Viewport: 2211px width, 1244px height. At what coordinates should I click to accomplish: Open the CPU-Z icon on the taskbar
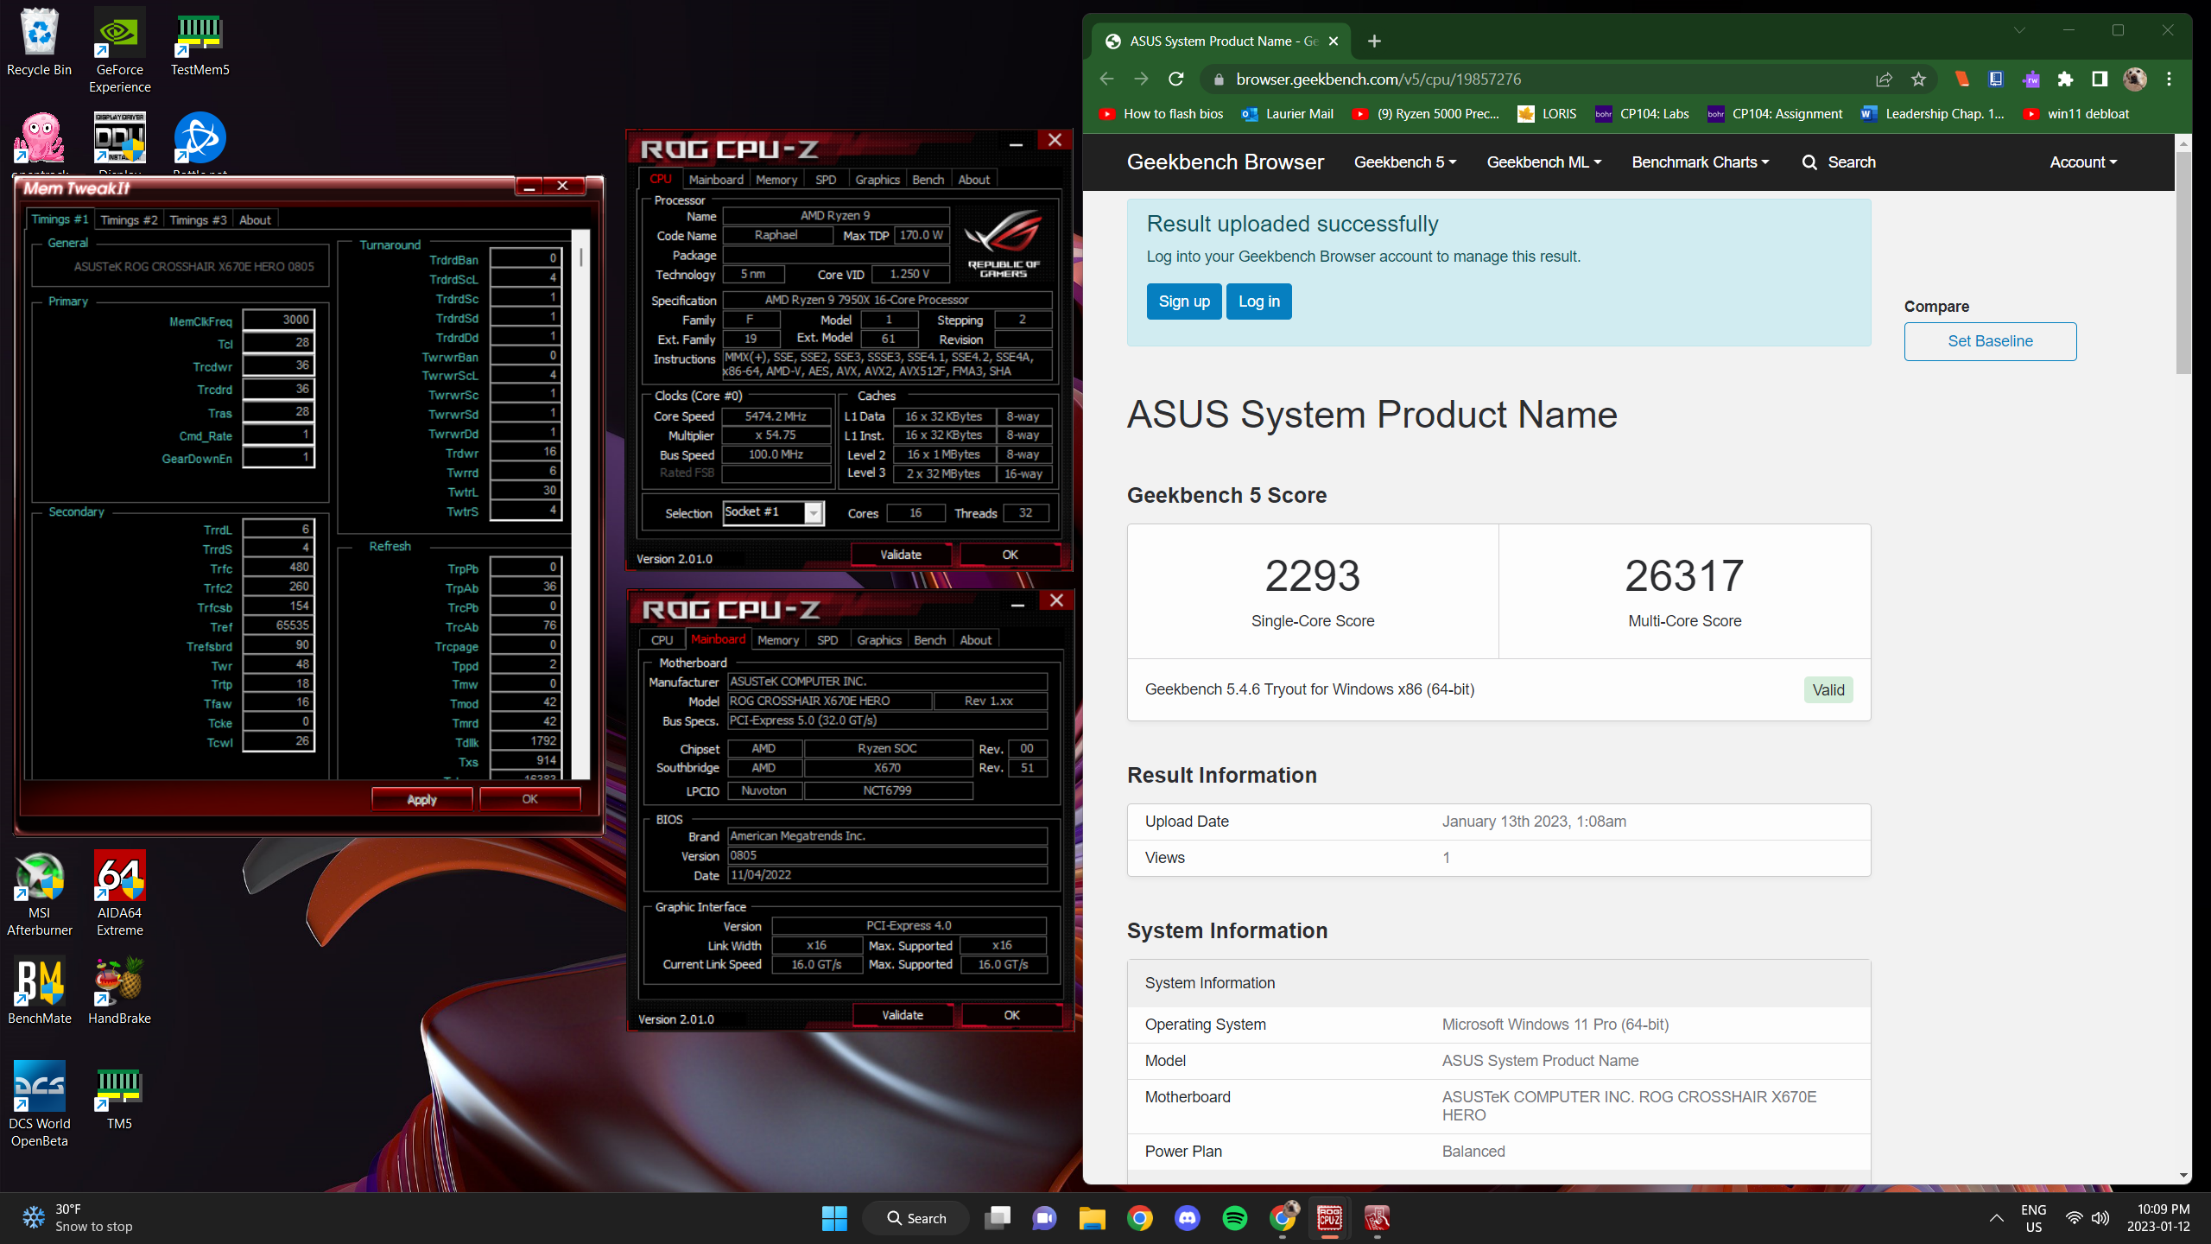[x=1329, y=1218]
